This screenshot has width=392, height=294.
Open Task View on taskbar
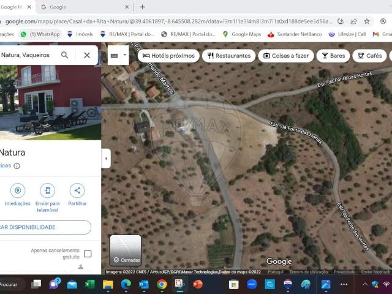36,284
